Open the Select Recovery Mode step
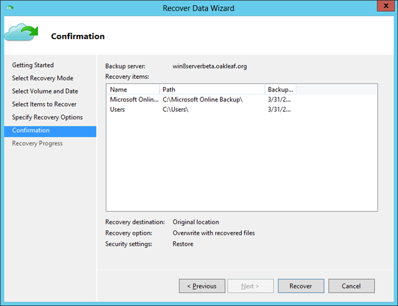This screenshot has width=398, height=306. coord(43,78)
